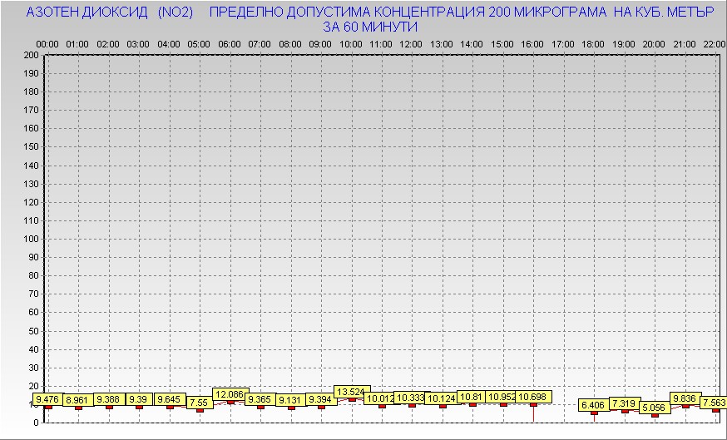This screenshot has width=727, height=440.
Task: Click the 17:00 time axis label
Action: (x=562, y=43)
